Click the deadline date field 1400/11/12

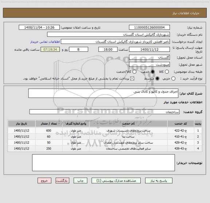tap(149, 50)
